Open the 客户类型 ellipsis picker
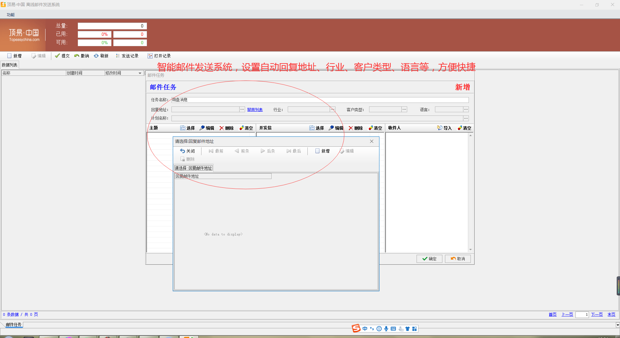 pyautogui.click(x=404, y=109)
